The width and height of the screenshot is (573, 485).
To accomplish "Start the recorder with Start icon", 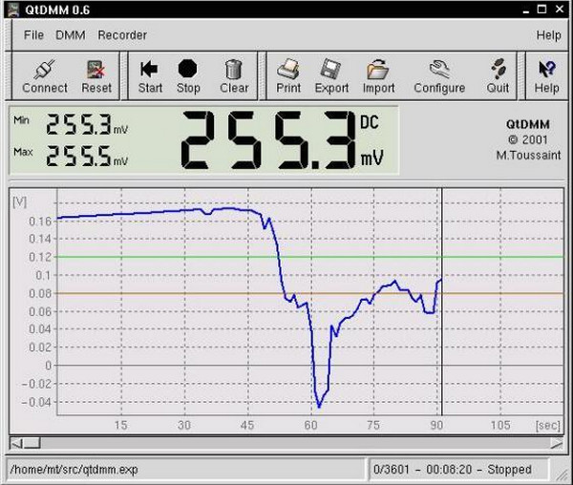I will point(149,69).
